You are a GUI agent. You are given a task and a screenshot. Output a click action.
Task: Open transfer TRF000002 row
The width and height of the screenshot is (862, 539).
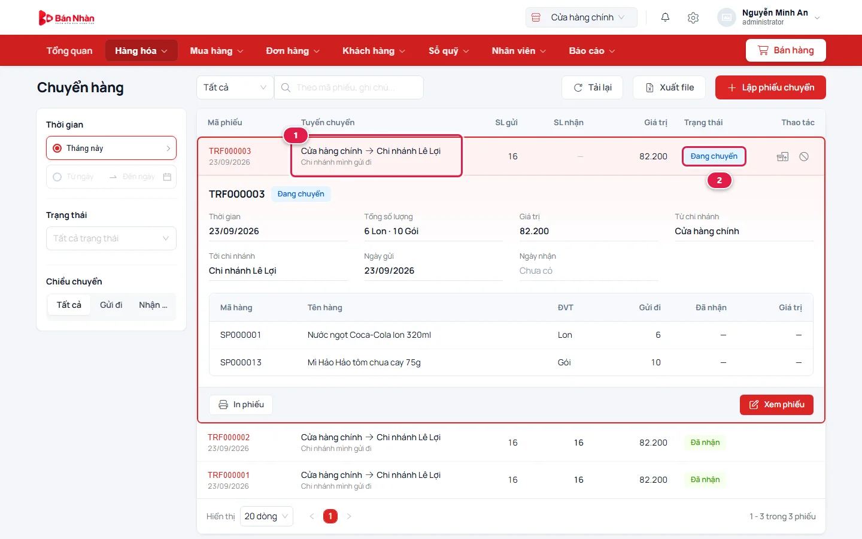tap(511, 443)
